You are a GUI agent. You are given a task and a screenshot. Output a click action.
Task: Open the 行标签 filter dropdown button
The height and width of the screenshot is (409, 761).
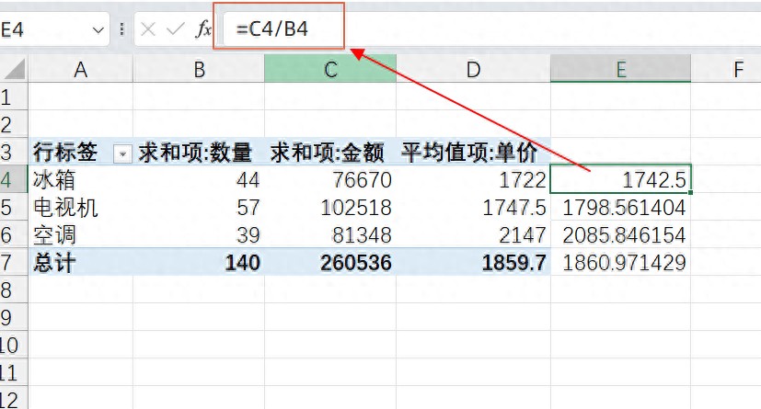(121, 153)
